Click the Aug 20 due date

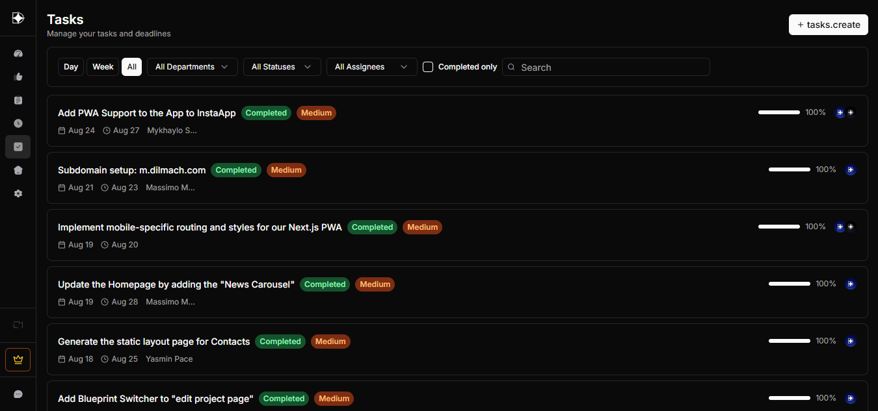coord(125,245)
